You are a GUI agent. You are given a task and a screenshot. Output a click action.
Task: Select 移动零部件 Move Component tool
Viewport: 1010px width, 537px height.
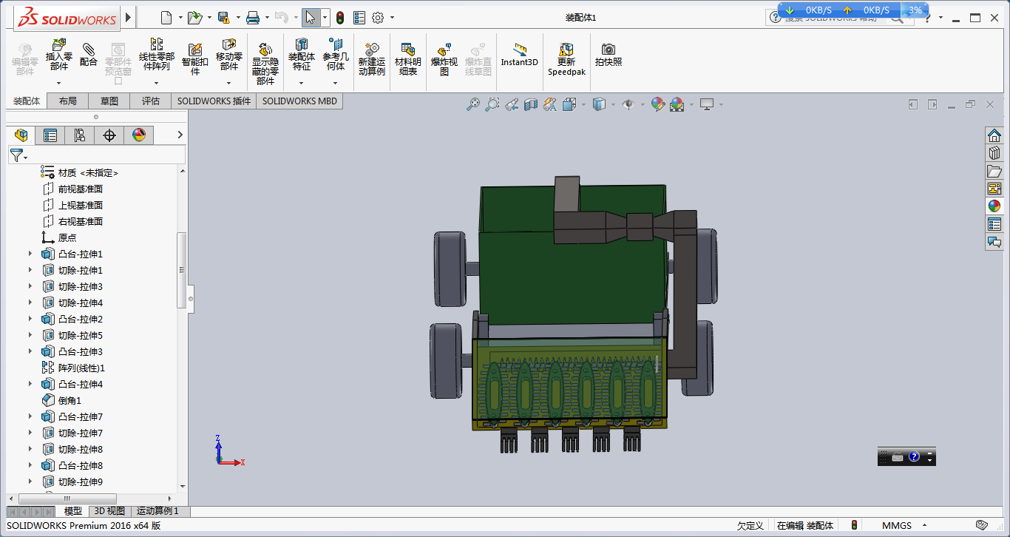[x=229, y=55]
